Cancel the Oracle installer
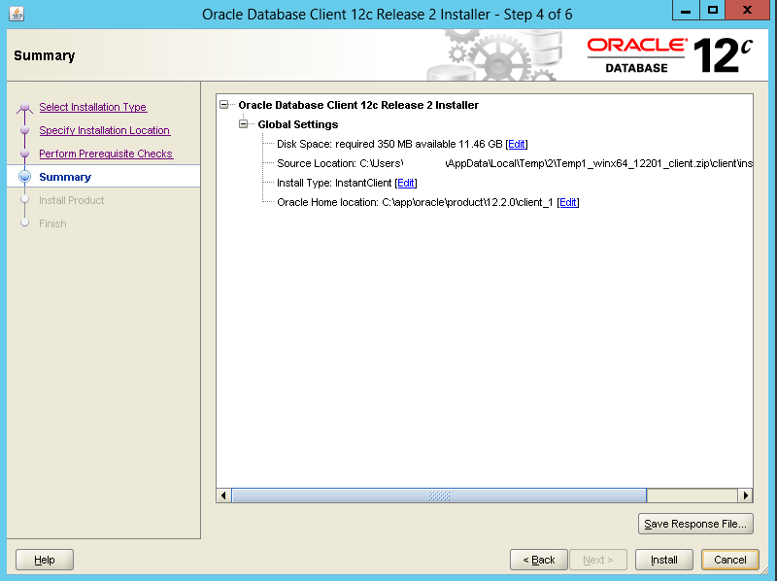The width and height of the screenshot is (777, 581). (730, 560)
